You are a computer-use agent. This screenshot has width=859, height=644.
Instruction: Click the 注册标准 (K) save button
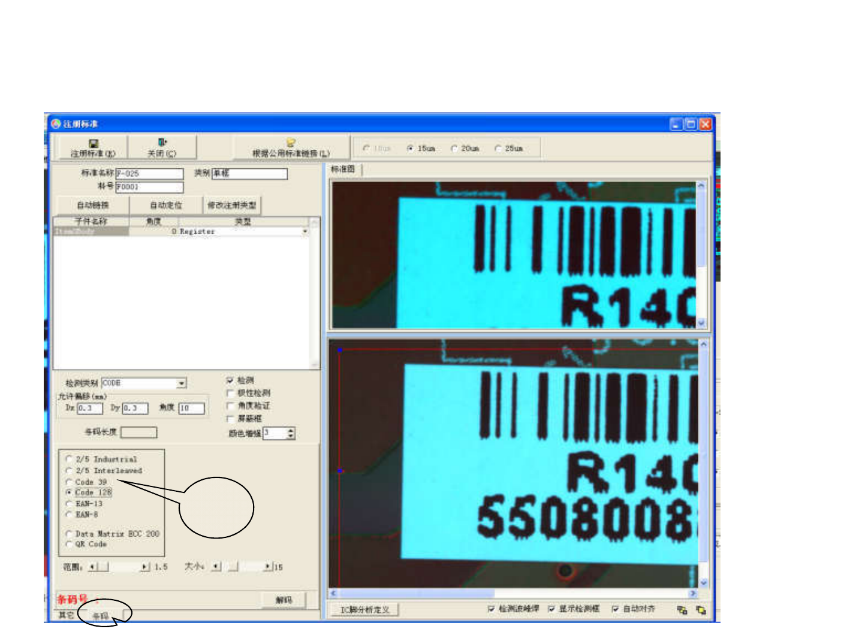pyautogui.click(x=93, y=148)
